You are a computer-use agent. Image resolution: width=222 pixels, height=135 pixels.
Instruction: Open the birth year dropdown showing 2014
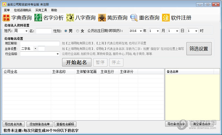pyautogui.click(x=141, y=31)
